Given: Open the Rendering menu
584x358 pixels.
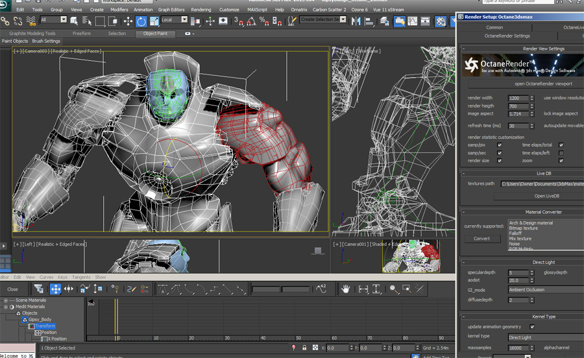Looking at the screenshot, I should pos(201,10).
